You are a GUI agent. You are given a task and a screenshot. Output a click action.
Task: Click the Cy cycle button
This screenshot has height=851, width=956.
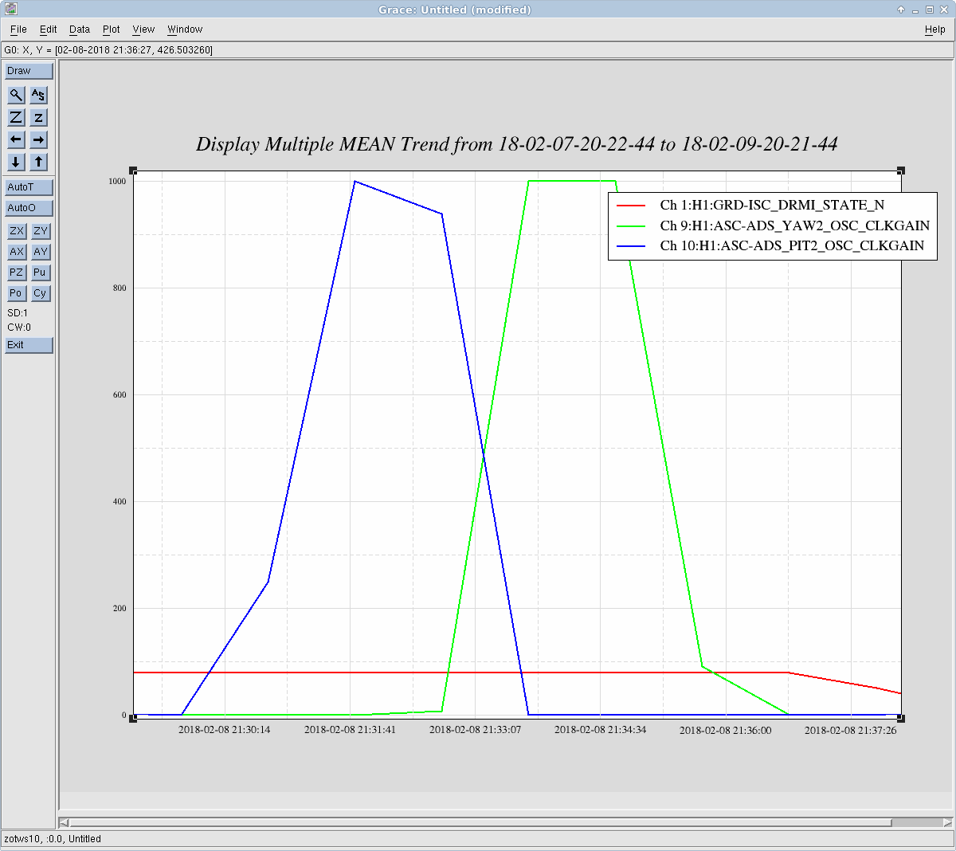point(40,293)
